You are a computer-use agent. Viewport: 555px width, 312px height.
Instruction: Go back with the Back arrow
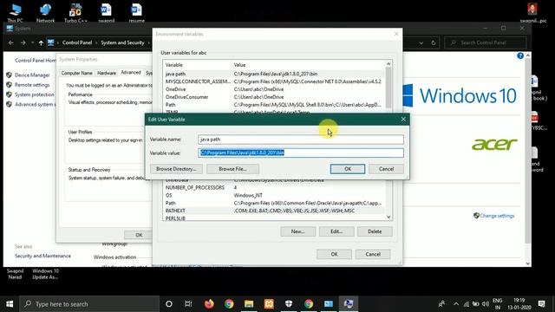point(11,42)
